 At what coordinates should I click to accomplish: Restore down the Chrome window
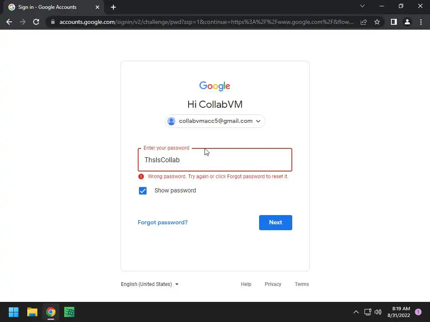tap(401, 6)
